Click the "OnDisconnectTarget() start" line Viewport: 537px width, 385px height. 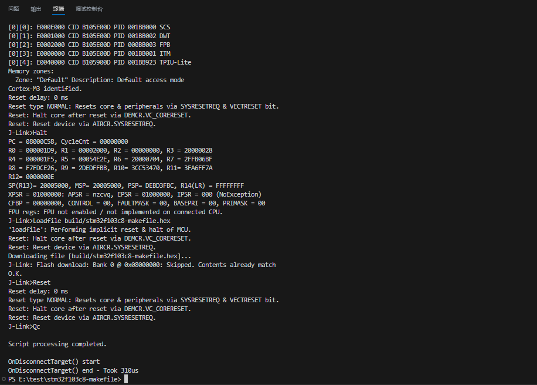(54, 362)
